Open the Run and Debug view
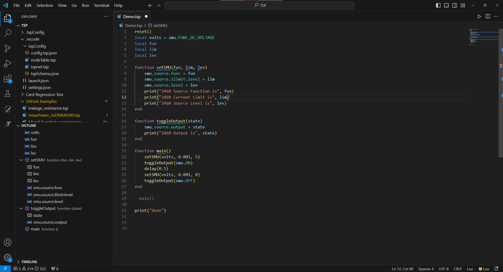Screen dimensions: 503x272 [x=8, y=64]
